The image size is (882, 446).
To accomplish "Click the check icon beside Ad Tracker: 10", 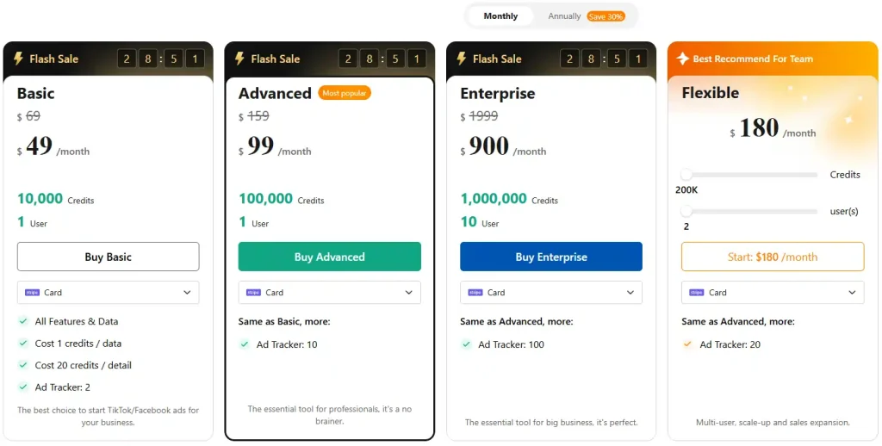I will point(245,344).
